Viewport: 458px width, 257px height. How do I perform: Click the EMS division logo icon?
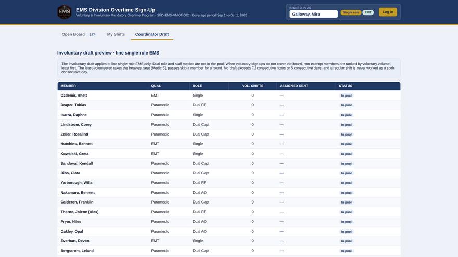point(65,12)
